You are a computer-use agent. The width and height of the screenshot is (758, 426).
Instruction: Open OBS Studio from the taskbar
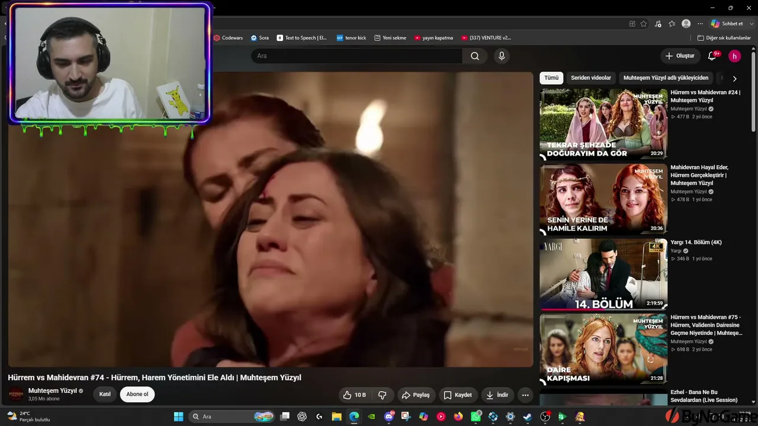coord(545,417)
